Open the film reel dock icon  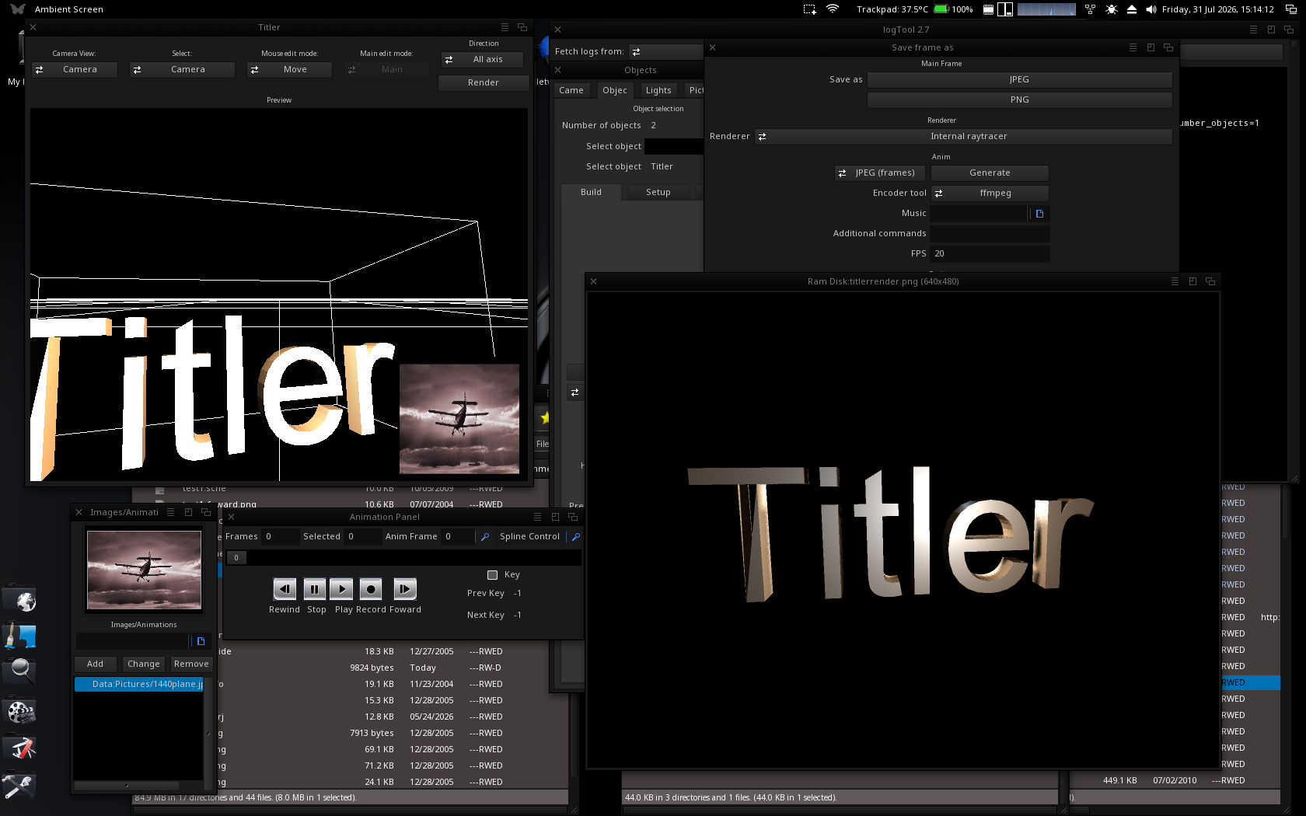(19, 711)
